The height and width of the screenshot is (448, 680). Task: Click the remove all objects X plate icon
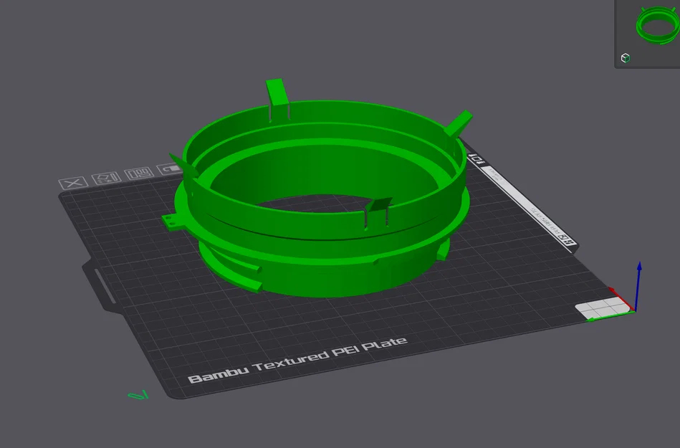73,183
